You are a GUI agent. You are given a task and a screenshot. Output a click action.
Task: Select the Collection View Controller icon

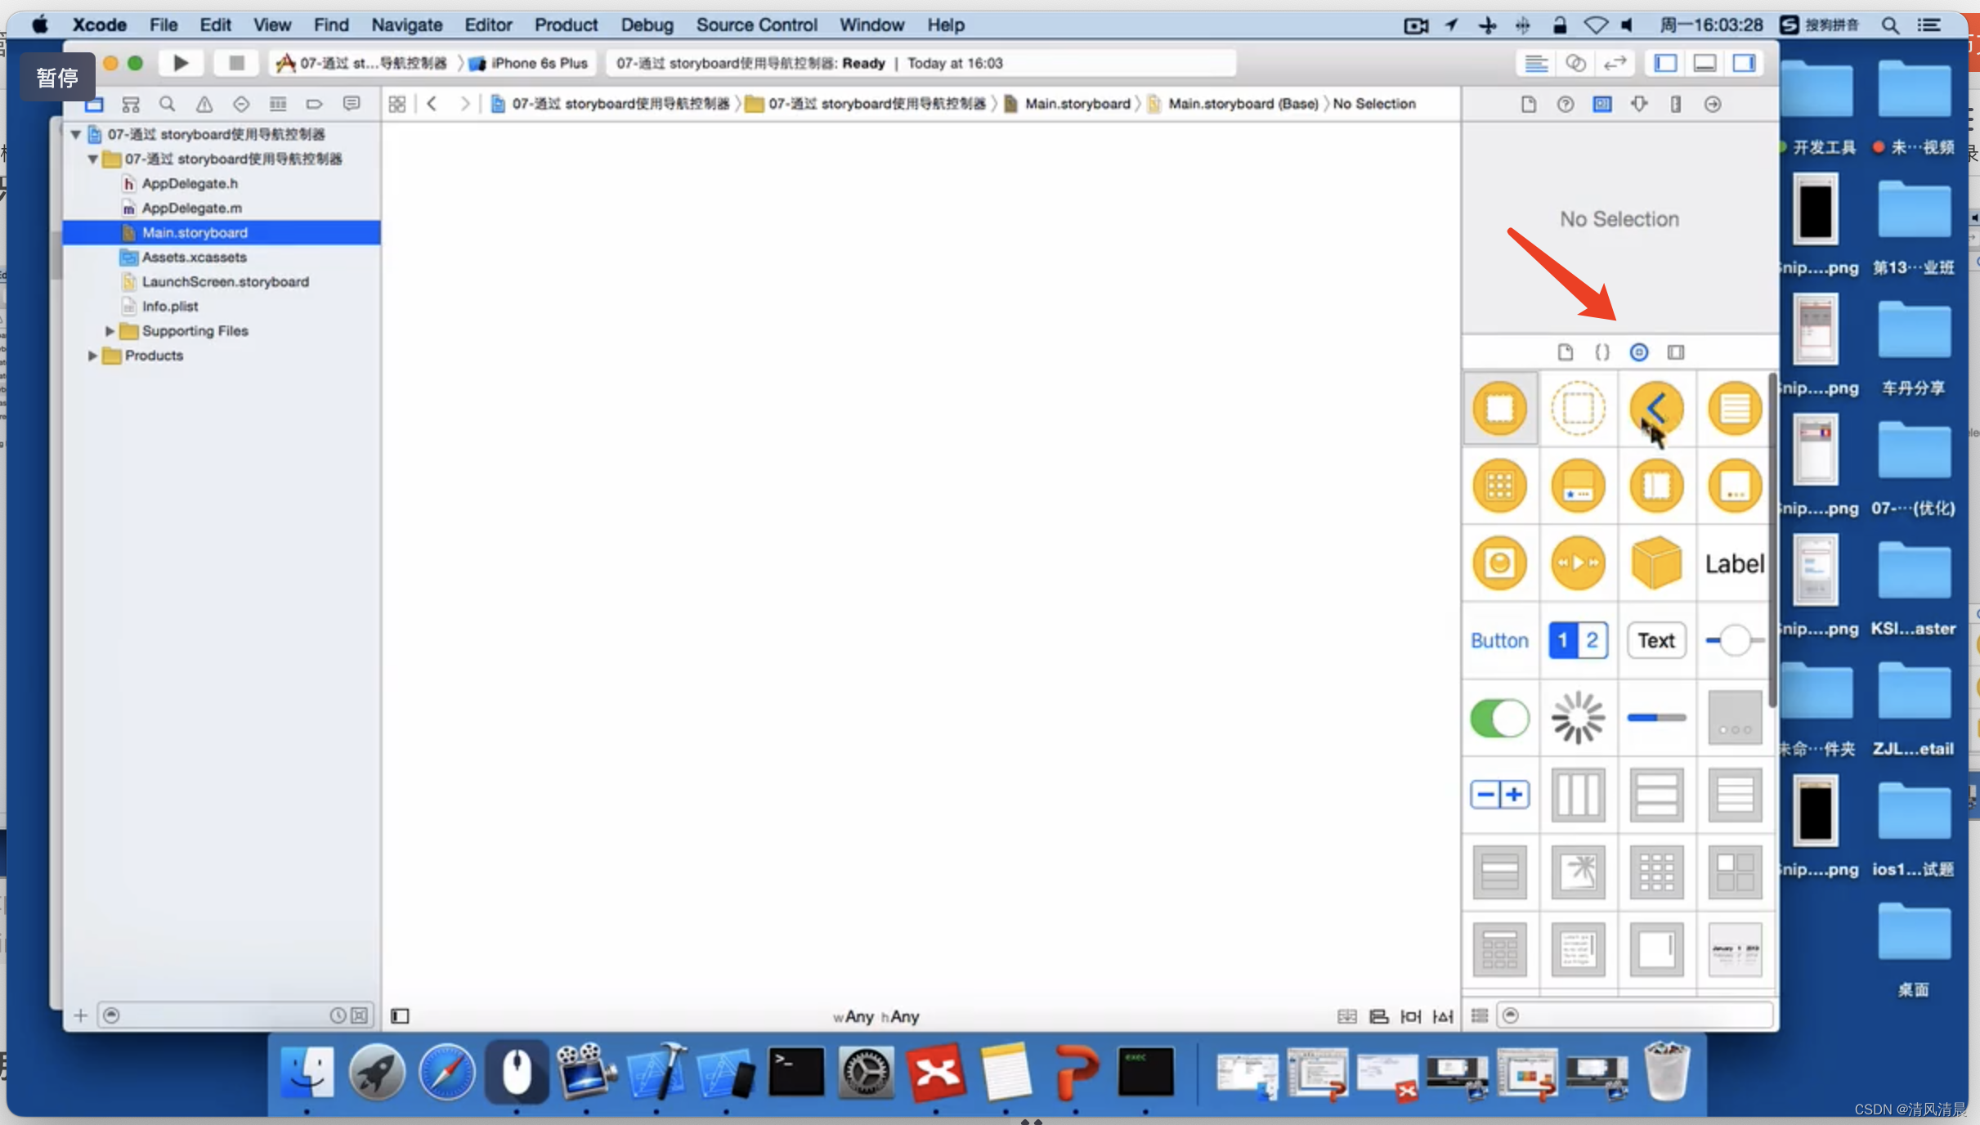pos(1500,484)
